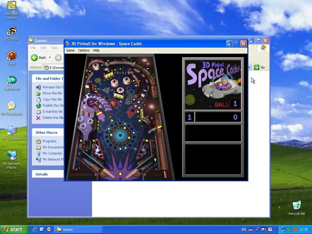The height and width of the screenshot is (234, 312).
Task: Click E-mail this file link
Action: [52, 112]
